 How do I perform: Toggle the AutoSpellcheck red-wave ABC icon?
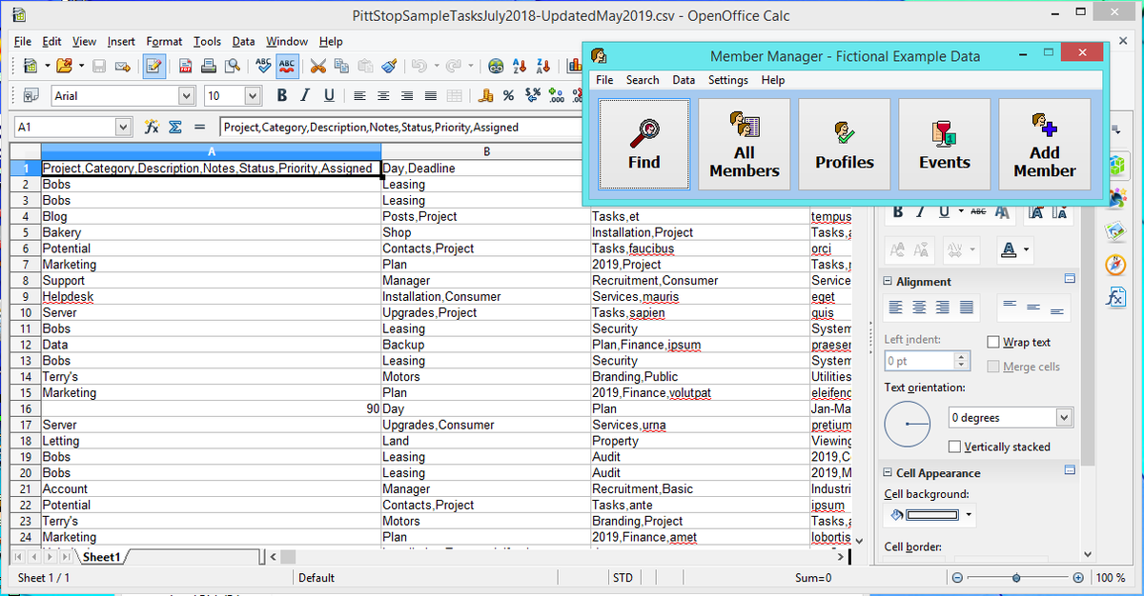coord(286,66)
